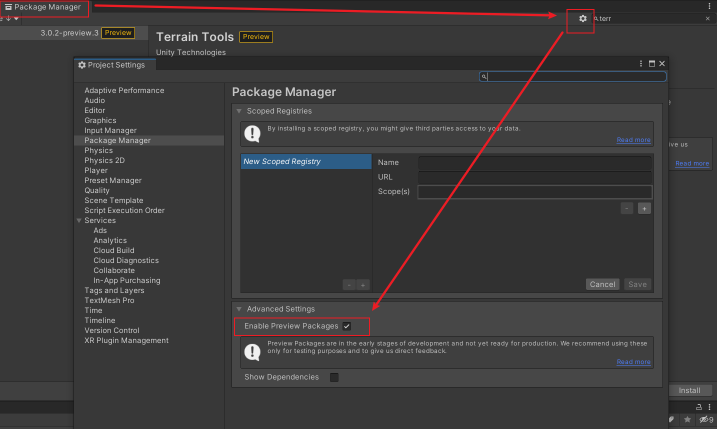Close the Project Settings window
This screenshot has height=429, width=717.
click(661, 63)
